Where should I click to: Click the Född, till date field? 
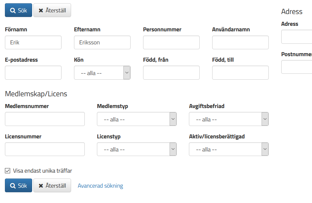(x=240, y=73)
